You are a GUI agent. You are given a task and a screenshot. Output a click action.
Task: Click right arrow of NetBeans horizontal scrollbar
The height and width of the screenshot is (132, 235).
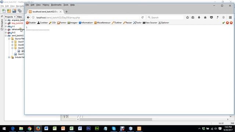[x=228, y=119]
